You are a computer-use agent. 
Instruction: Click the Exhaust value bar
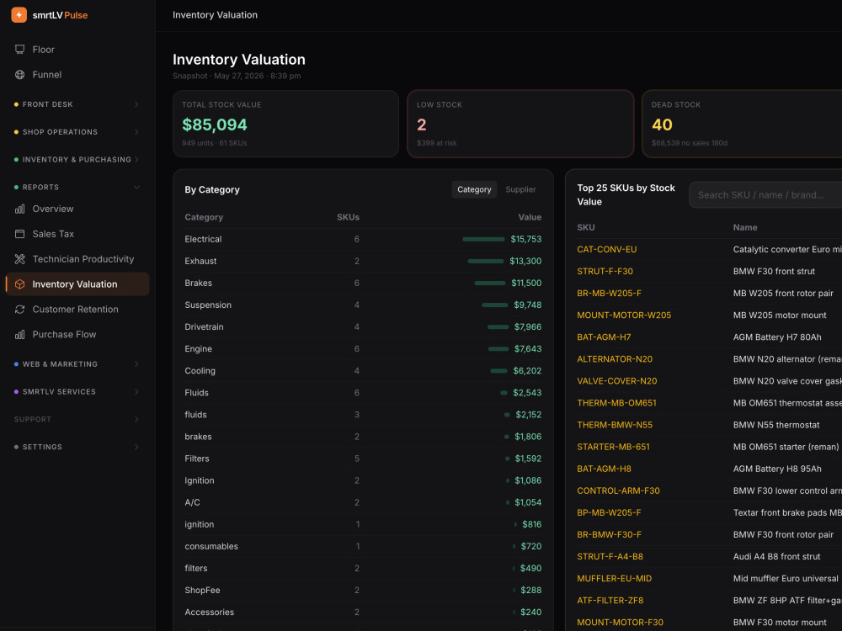[x=486, y=262]
